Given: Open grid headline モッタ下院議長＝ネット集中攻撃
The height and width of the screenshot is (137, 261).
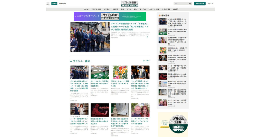Looking at the screenshot, I should pyautogui.click(x=140, y=85).
